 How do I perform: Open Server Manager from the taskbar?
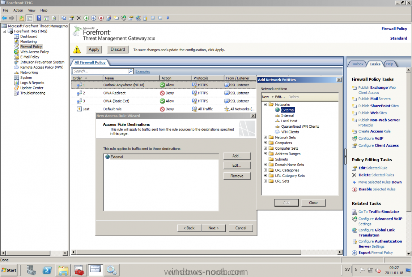coord(31,270)
